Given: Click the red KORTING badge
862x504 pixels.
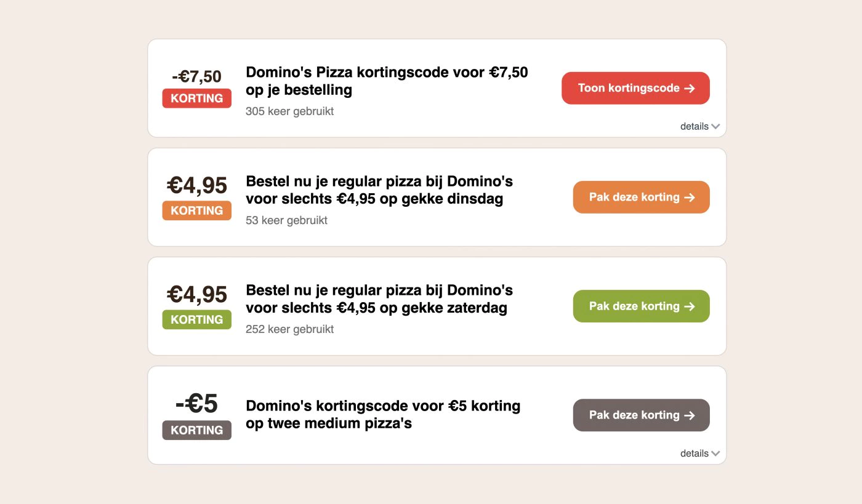Looking at the screenshot, I should coord(197,98).
